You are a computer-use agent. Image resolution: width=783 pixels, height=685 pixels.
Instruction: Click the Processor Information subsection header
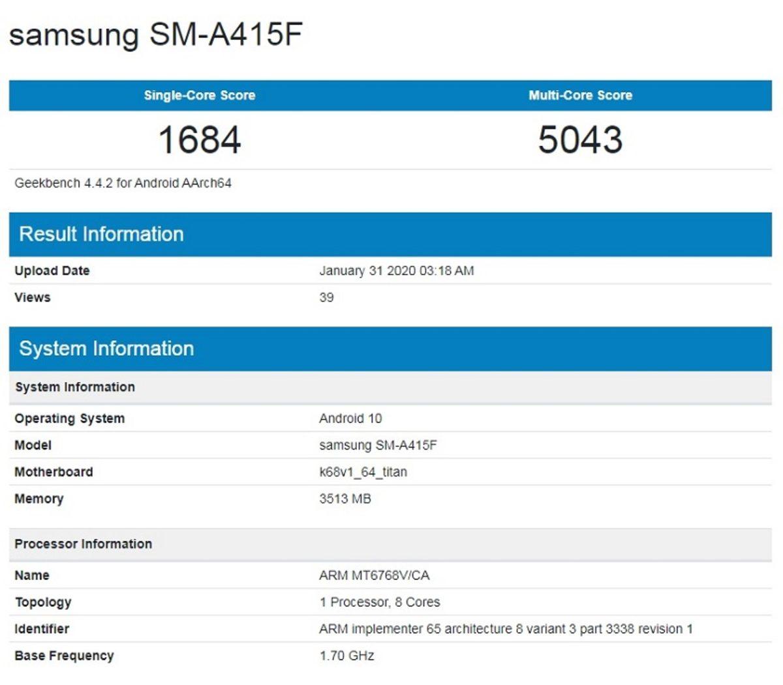point(82,544)
